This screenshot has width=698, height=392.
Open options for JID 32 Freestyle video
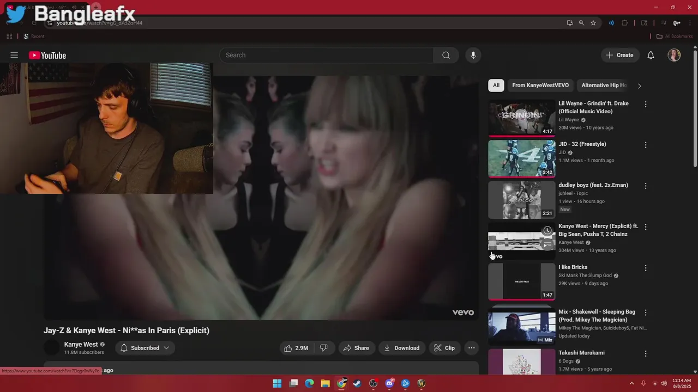click(x=646, y=145)
